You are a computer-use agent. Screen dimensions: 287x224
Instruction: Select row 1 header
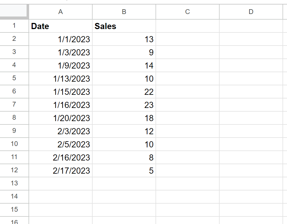pos(14,26)
